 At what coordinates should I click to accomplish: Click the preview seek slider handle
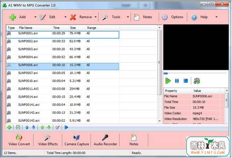click(x=166, y=73)
